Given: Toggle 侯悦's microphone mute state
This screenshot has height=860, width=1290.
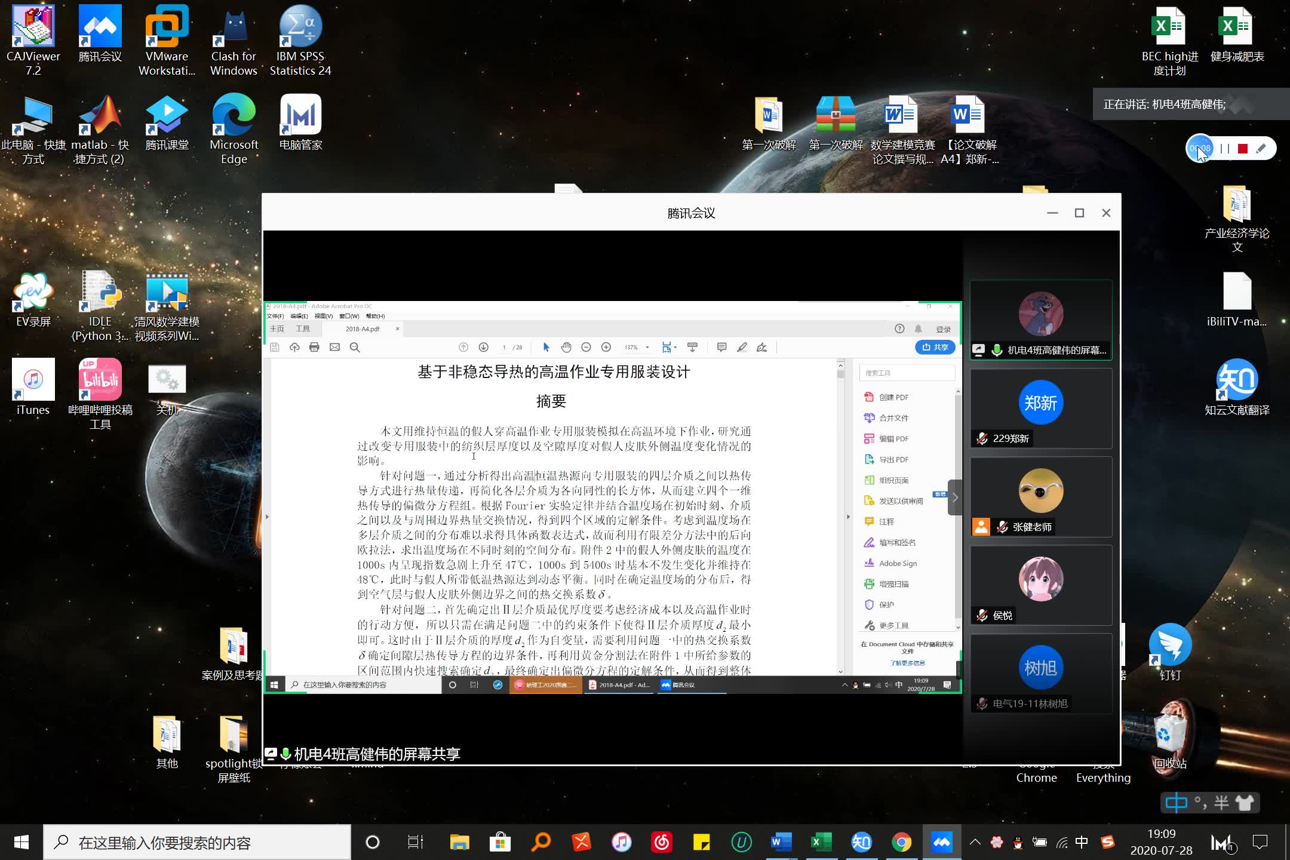Looking at the screenshot, I should pos(982,615).
